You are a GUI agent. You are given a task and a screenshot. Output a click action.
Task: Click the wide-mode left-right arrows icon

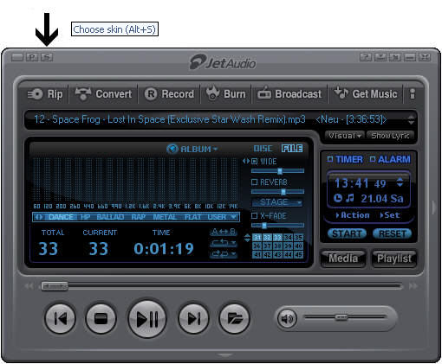[246, 161]
